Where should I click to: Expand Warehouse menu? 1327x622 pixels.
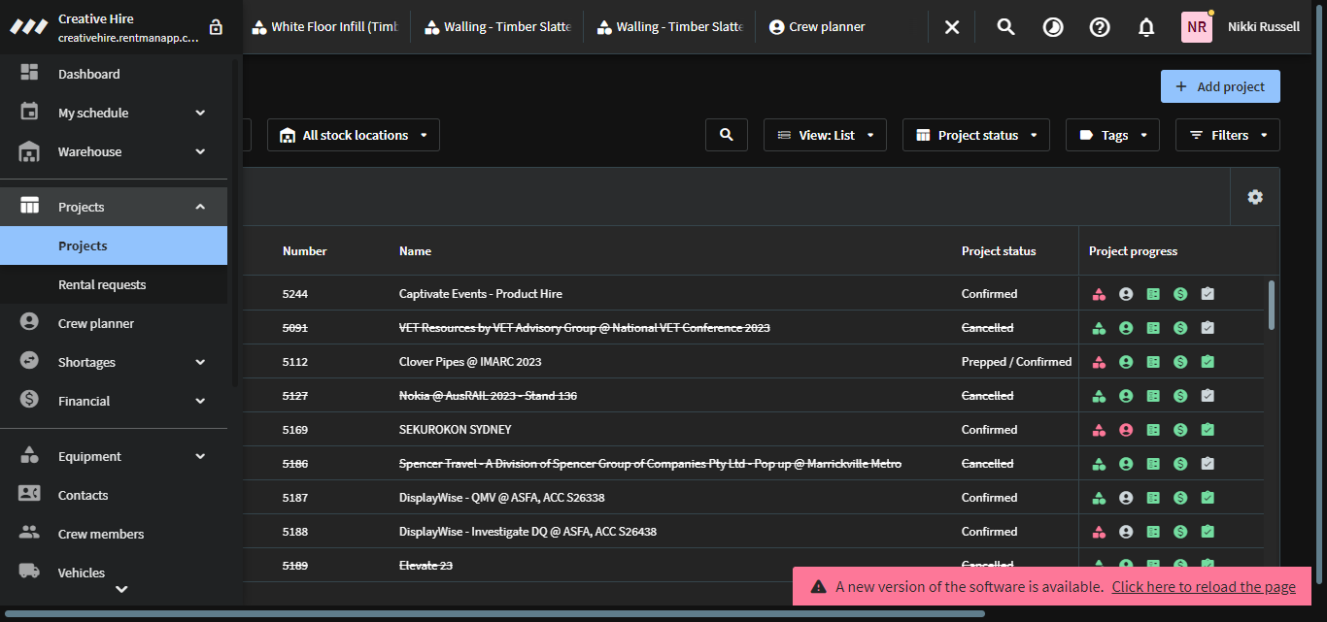(114, 151)
